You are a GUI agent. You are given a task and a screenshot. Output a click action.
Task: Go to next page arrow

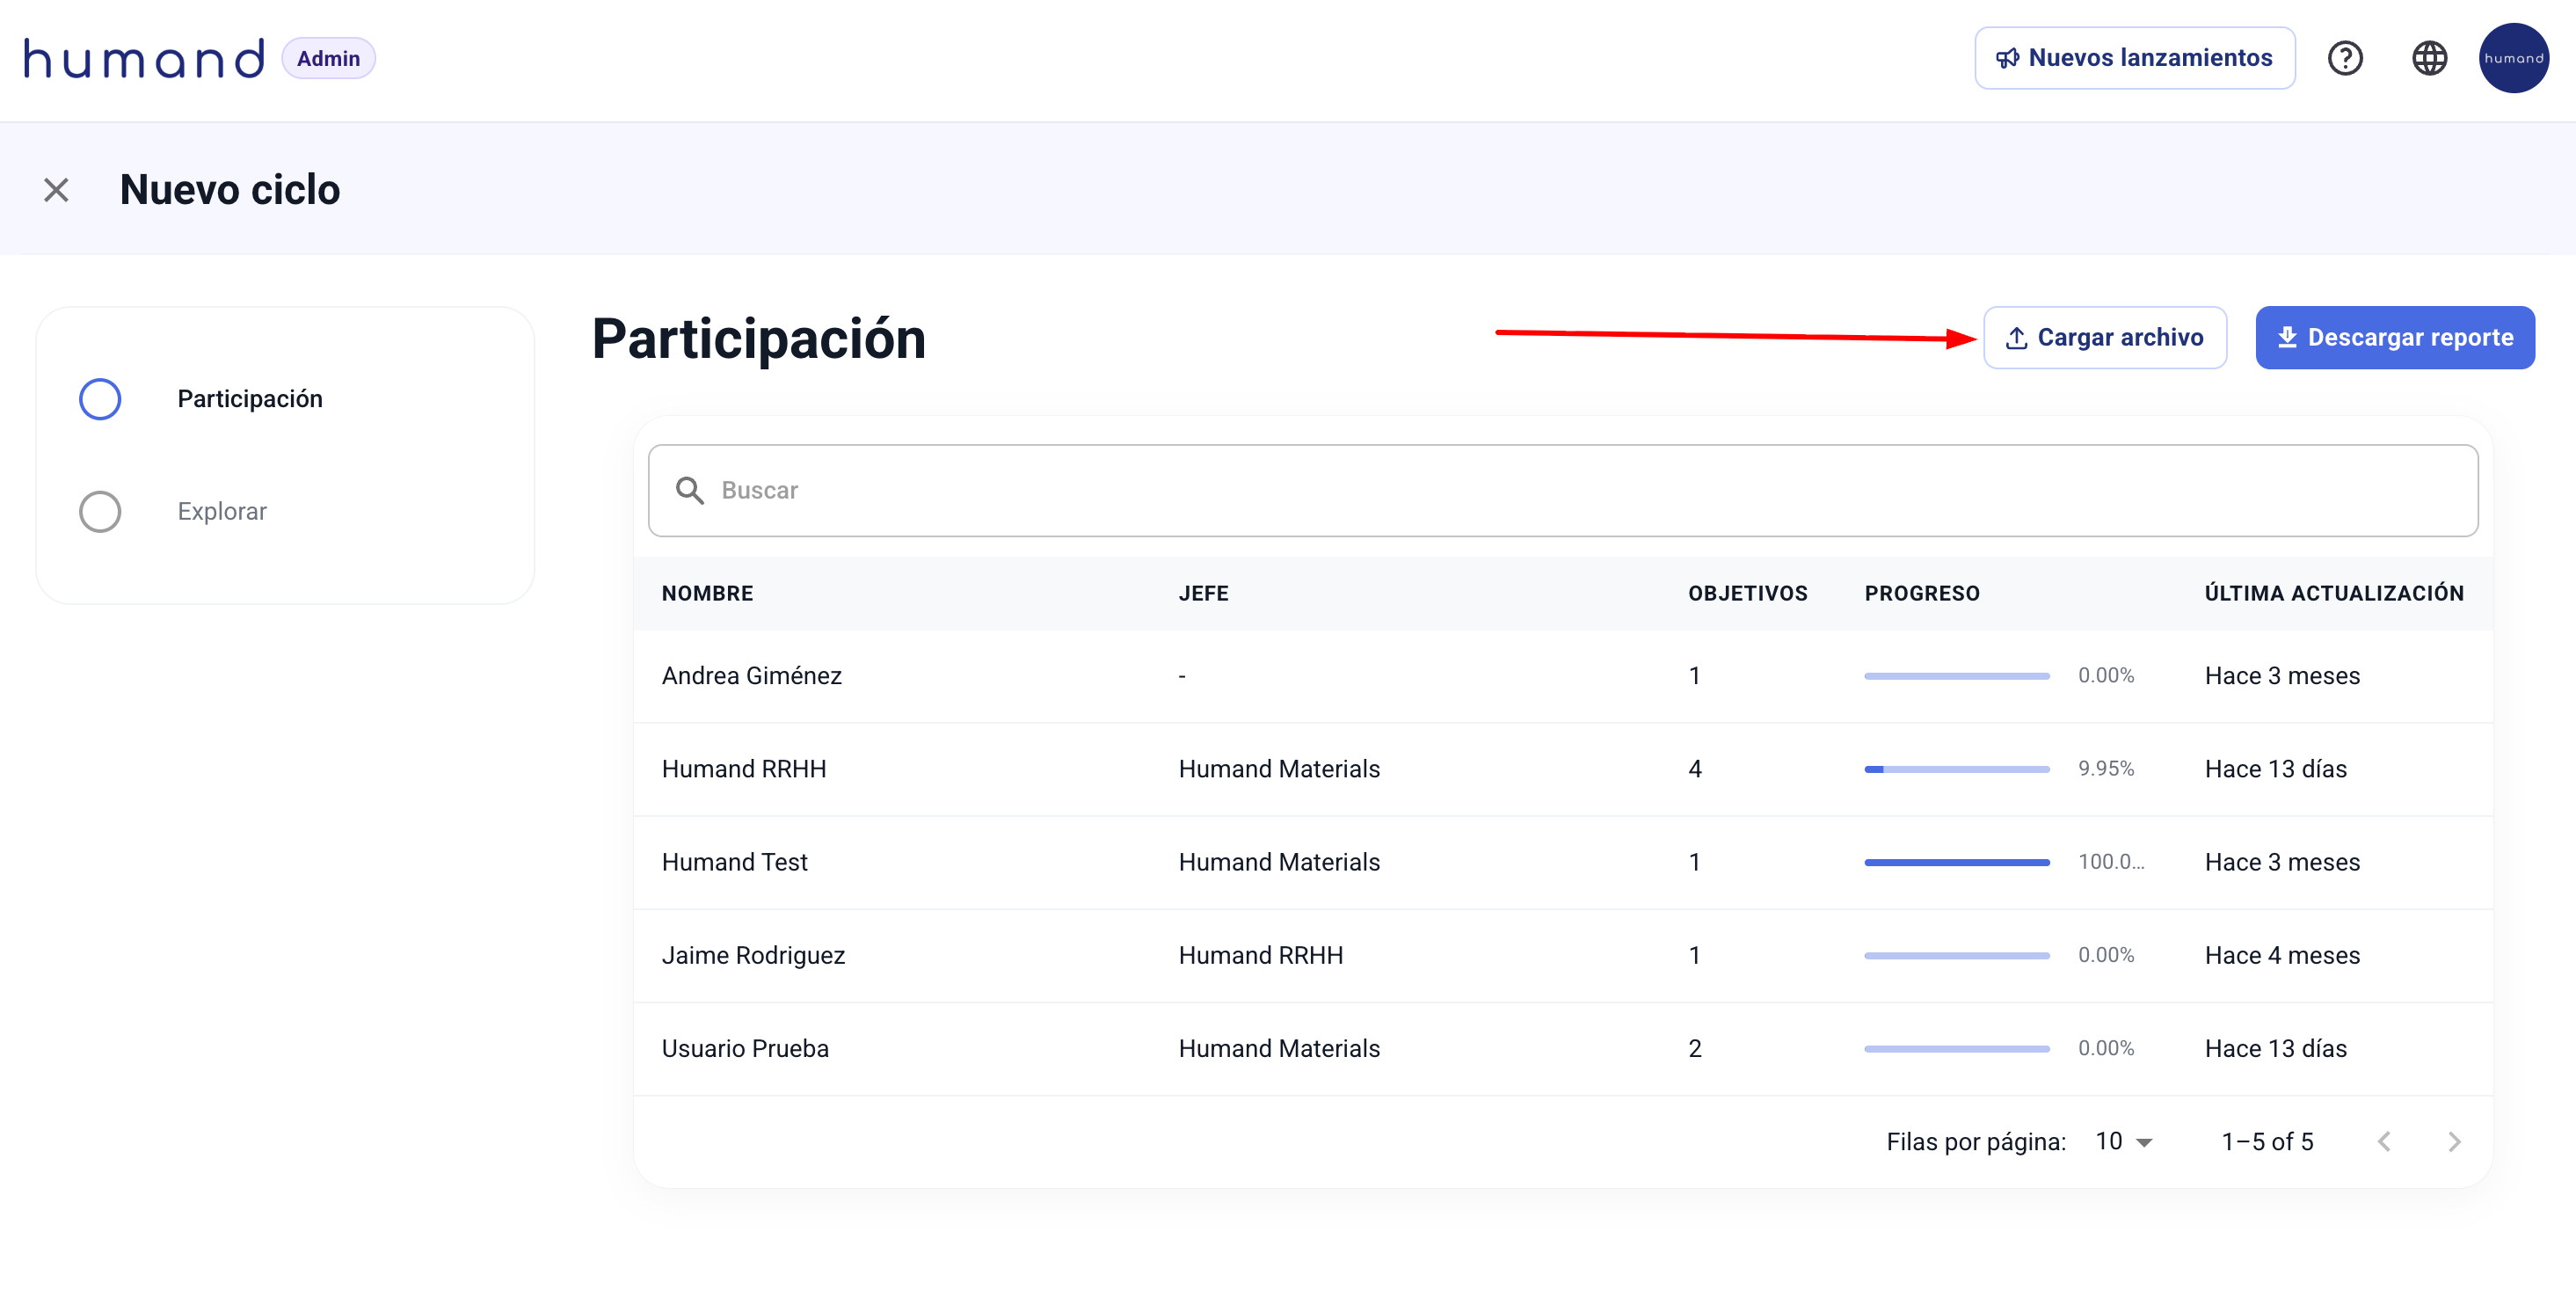click(2453, 1141)
